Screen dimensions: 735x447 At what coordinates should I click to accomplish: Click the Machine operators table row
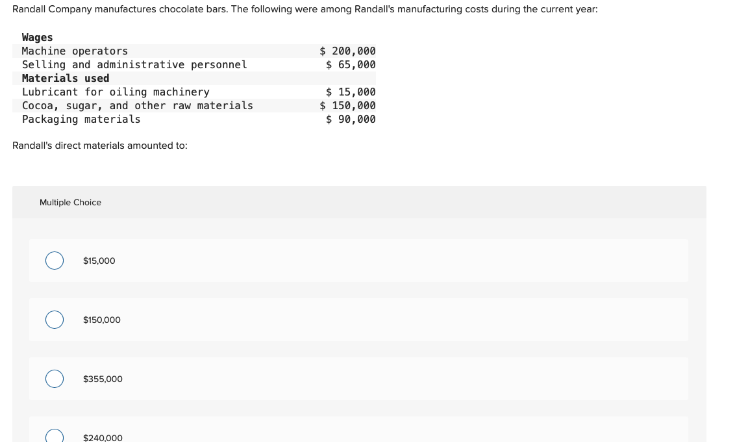(194, 51)
